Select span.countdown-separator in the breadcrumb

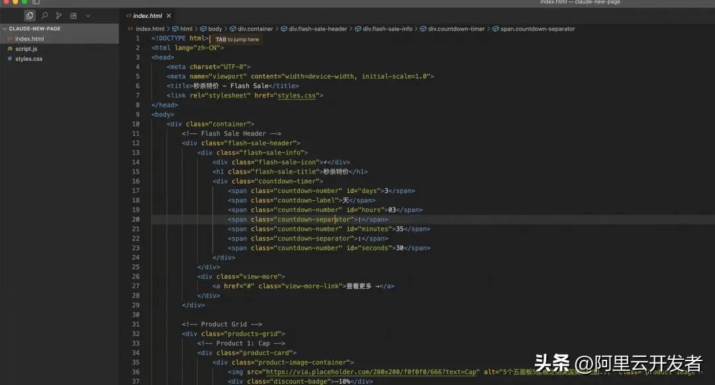coord(538,28)
